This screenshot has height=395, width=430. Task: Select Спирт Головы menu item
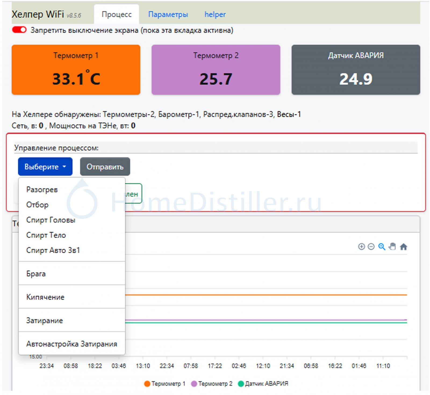tap(72, 220)
